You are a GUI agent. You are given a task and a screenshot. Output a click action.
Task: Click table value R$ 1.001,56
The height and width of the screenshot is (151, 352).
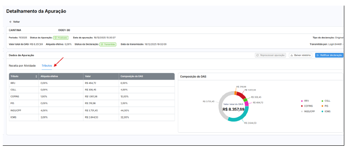point(91,96)
